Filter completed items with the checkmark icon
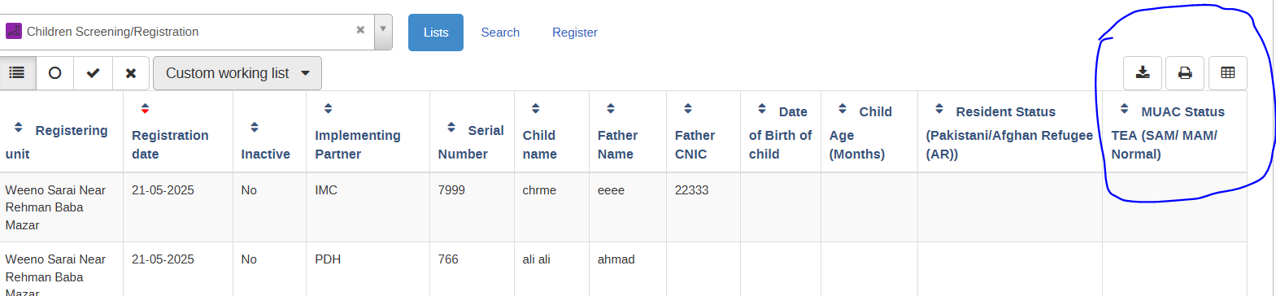The image size is (1276, 296). click(x=93, y=73)
